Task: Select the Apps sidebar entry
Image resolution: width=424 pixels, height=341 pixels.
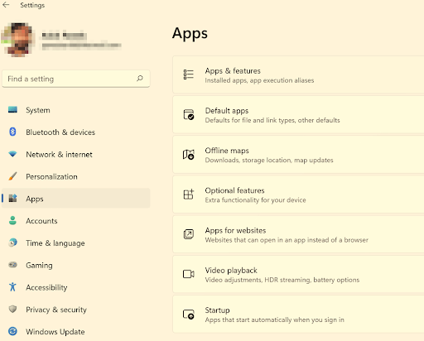Action: (x=76, y=199)
